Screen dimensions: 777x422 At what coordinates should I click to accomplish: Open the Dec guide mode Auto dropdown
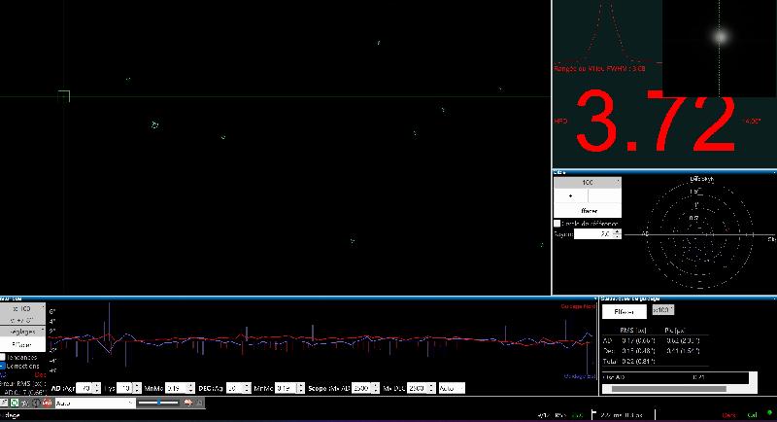(x=452, y=388)
